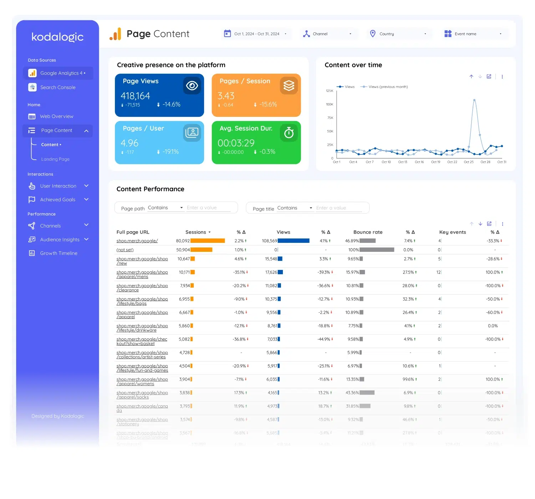Expand the Achieved Goals menu chevron
Image resolution: width=535 pixels, height=499 pixels.
click(86, 199)
